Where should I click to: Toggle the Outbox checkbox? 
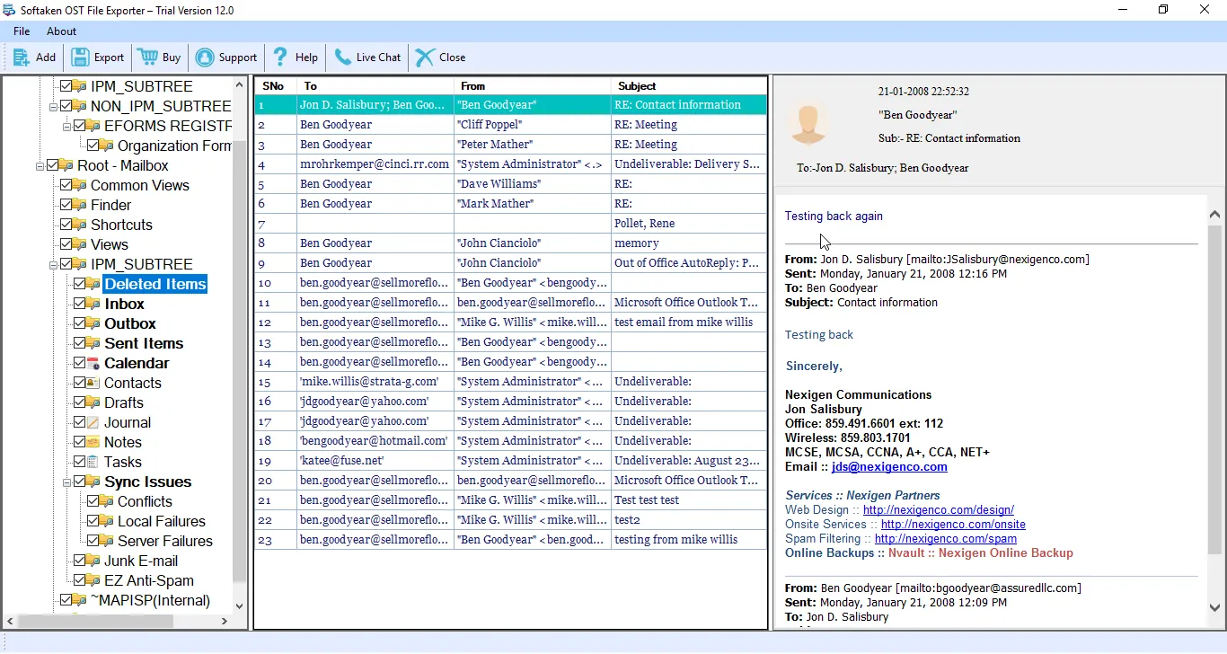coord(80,323)
